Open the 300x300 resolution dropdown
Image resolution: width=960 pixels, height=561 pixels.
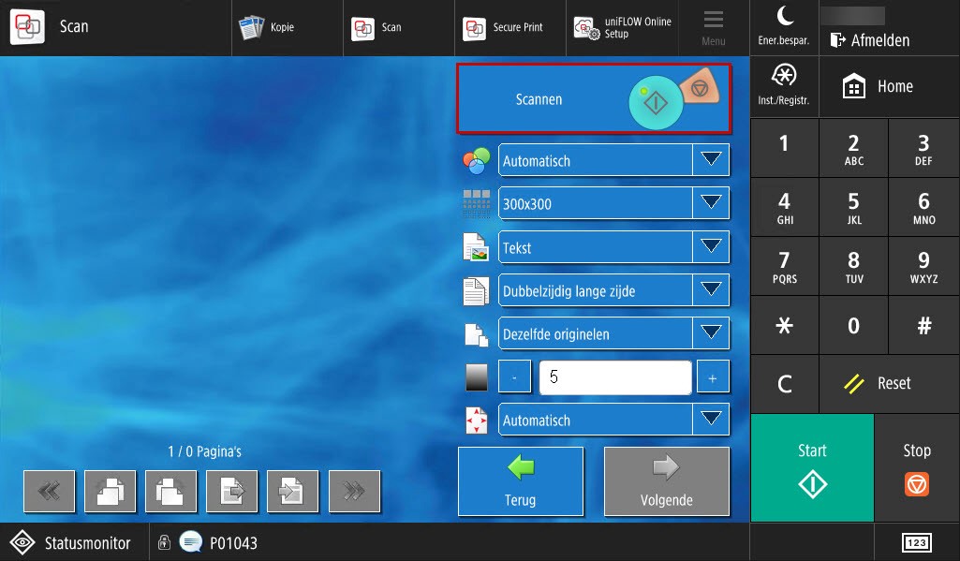point(712,203)
